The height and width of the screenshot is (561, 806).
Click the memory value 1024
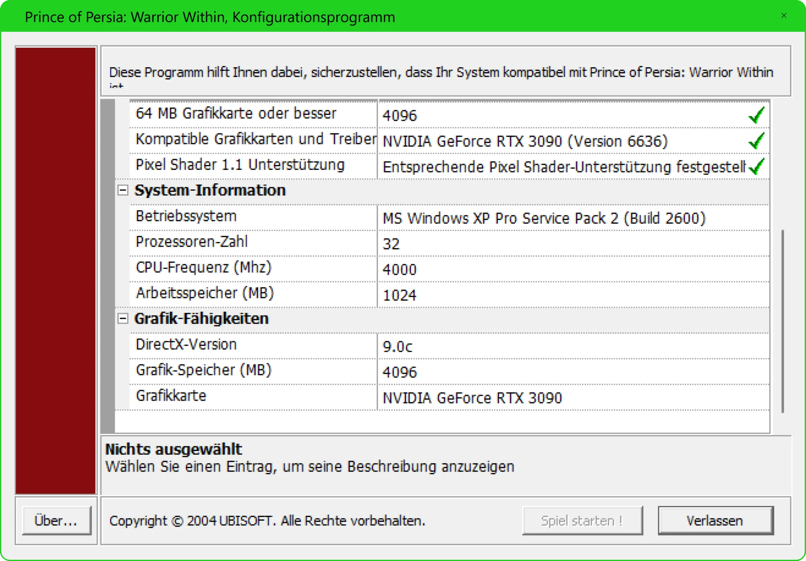coord(400,295)
